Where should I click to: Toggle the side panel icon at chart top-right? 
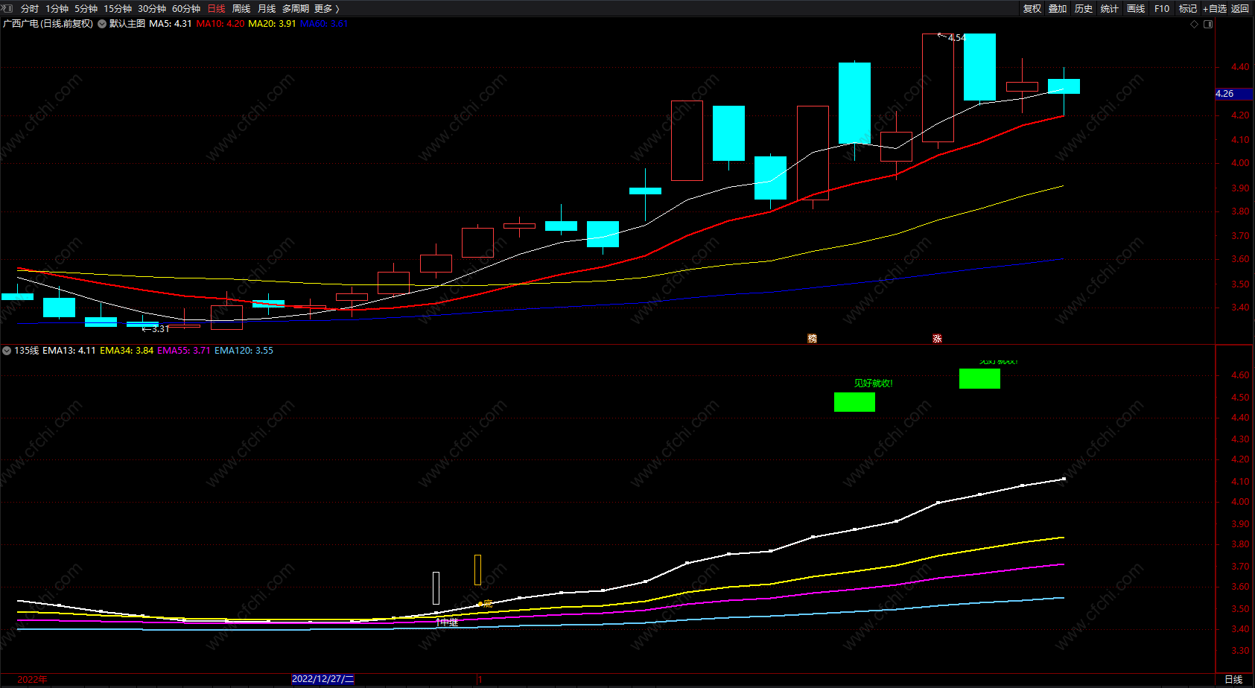pyautogui.click(x=1208, y=24)
